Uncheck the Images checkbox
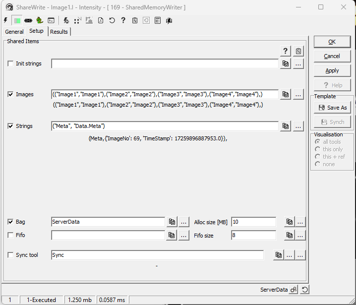 pyautogui.click(x=10, y=94)
